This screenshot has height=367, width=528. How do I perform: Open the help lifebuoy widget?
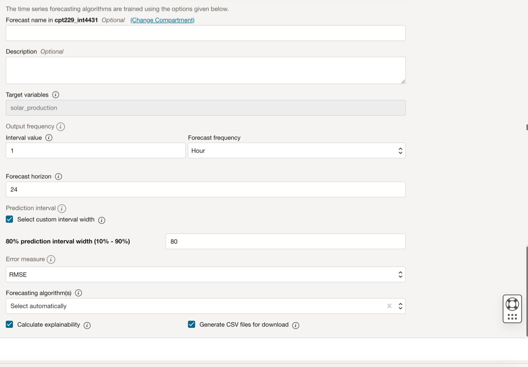point(512,304)
